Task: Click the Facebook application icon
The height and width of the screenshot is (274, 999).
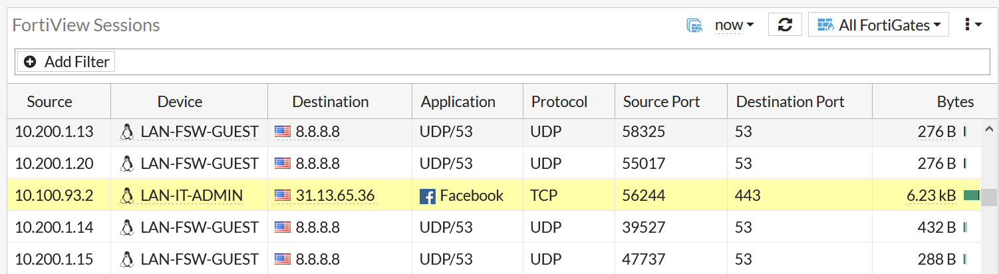Action: coord(427,196)
